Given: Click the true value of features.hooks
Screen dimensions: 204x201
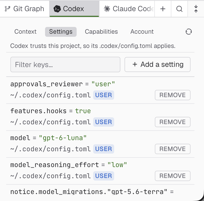Looking at the screenshot, I should coord(83,111).
